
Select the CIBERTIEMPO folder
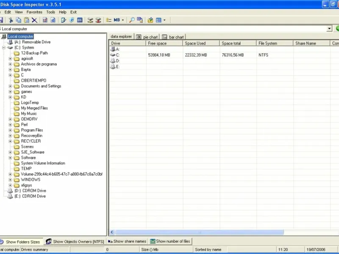(x=33, y=80)
